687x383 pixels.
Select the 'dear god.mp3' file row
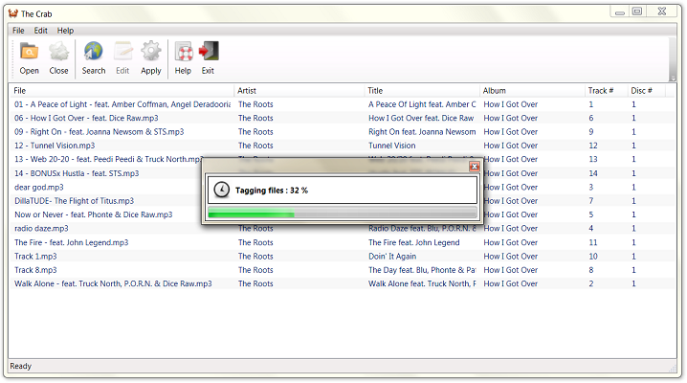click(x=39, y=188)
